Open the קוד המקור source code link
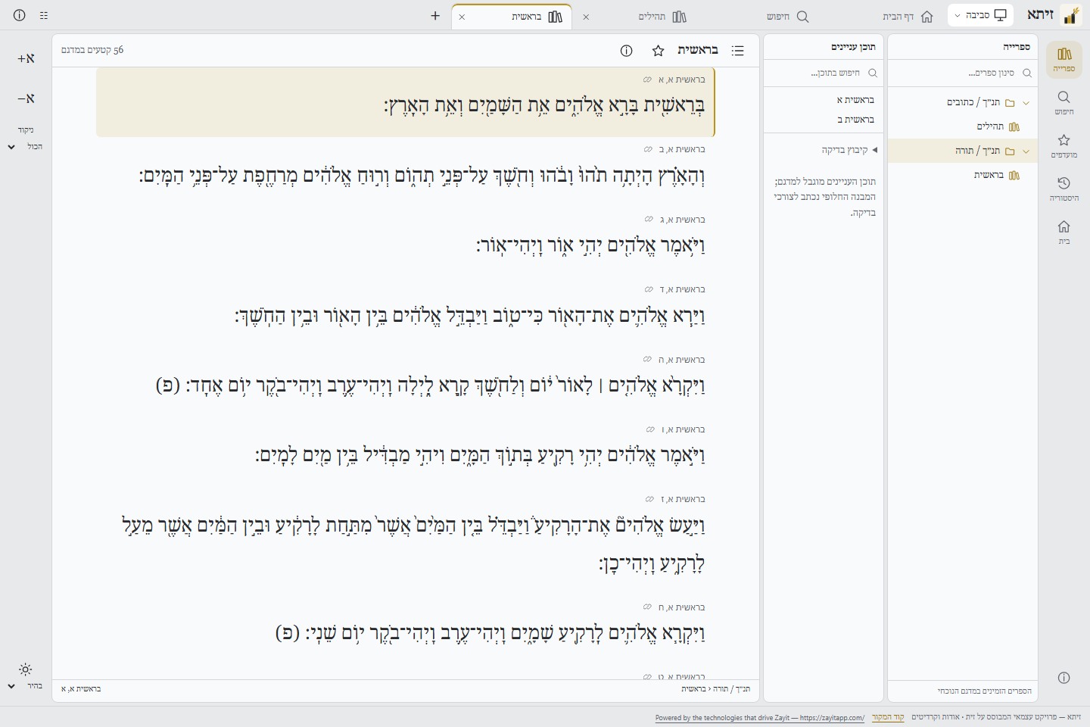The width and height of the screenshot is (1090, 727). pos(888,717)
